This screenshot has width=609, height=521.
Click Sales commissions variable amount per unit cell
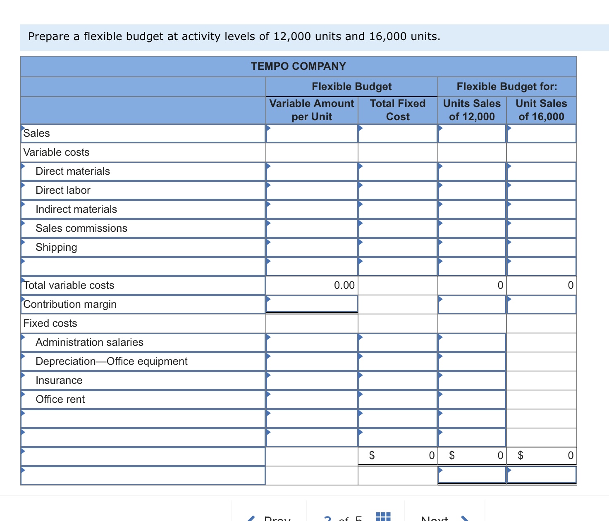(312, 228)
